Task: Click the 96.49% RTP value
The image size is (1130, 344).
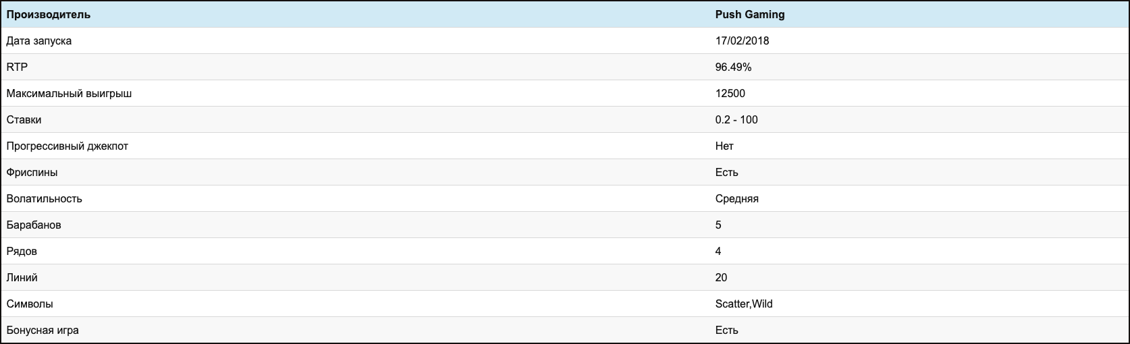Action: pyautogui.click(x=733, y=67)
